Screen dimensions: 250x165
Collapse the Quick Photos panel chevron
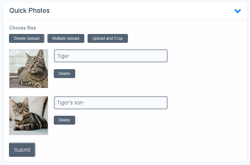coord(238,11)
